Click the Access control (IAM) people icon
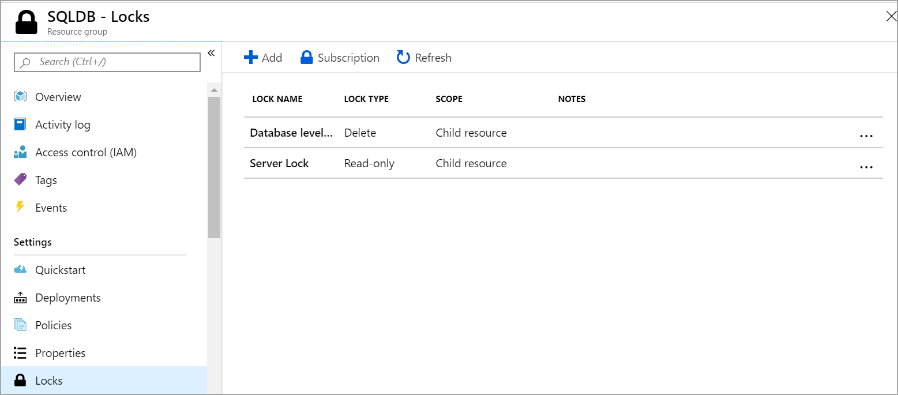The height and width of the screenshot is (395, 898). 20,152
